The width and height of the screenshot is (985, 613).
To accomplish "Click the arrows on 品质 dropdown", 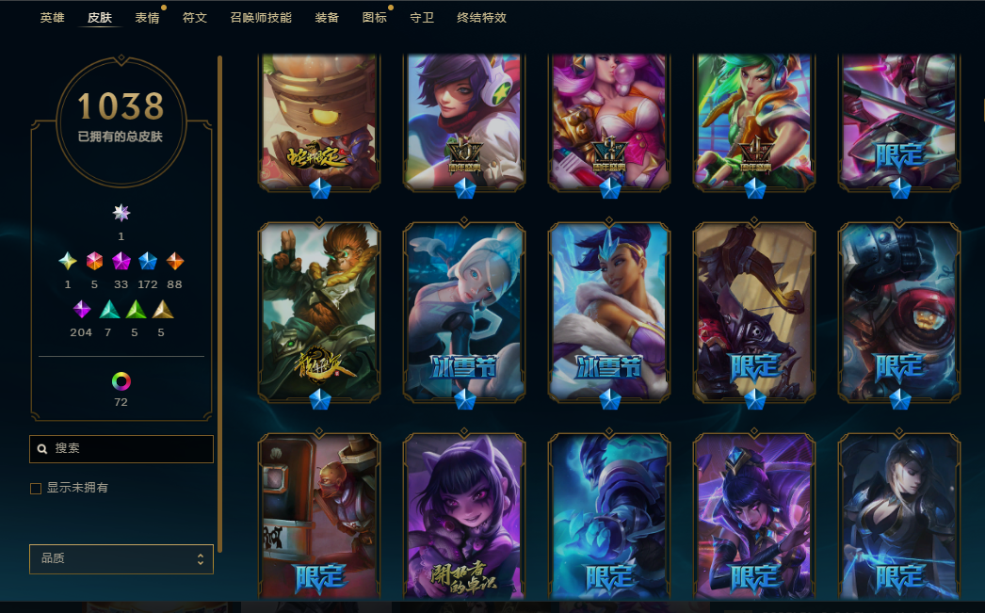I will (201, 559).
